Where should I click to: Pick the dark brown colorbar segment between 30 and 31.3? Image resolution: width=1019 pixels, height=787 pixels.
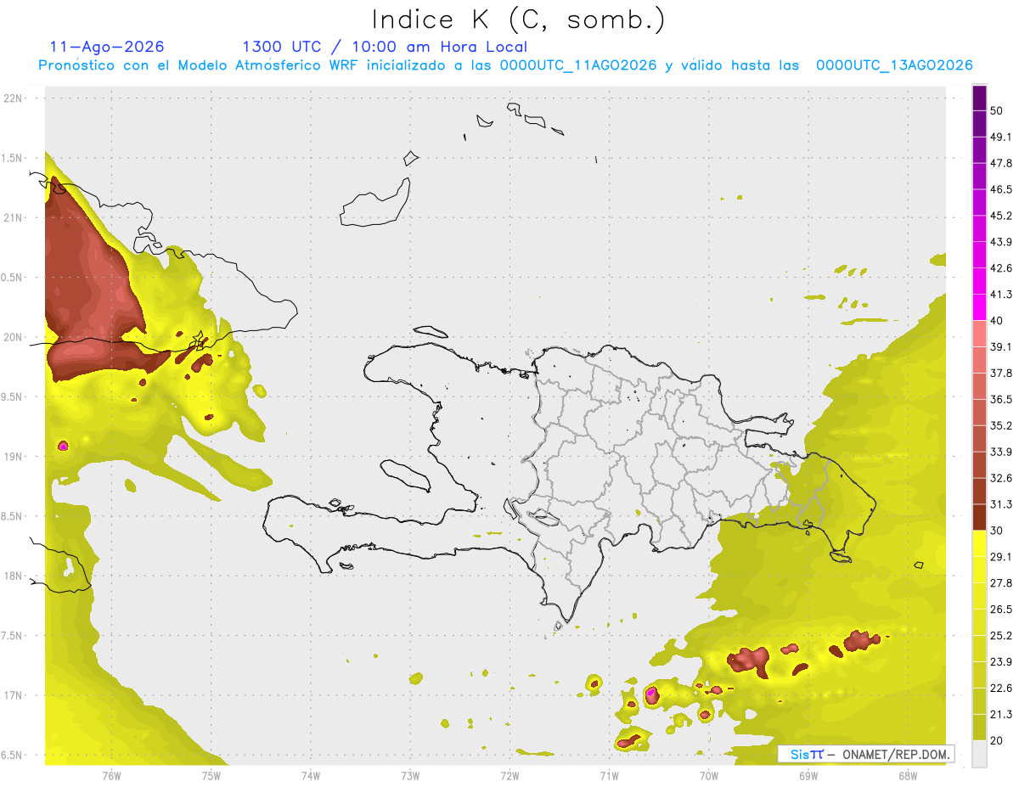click(x=980, y=517)
